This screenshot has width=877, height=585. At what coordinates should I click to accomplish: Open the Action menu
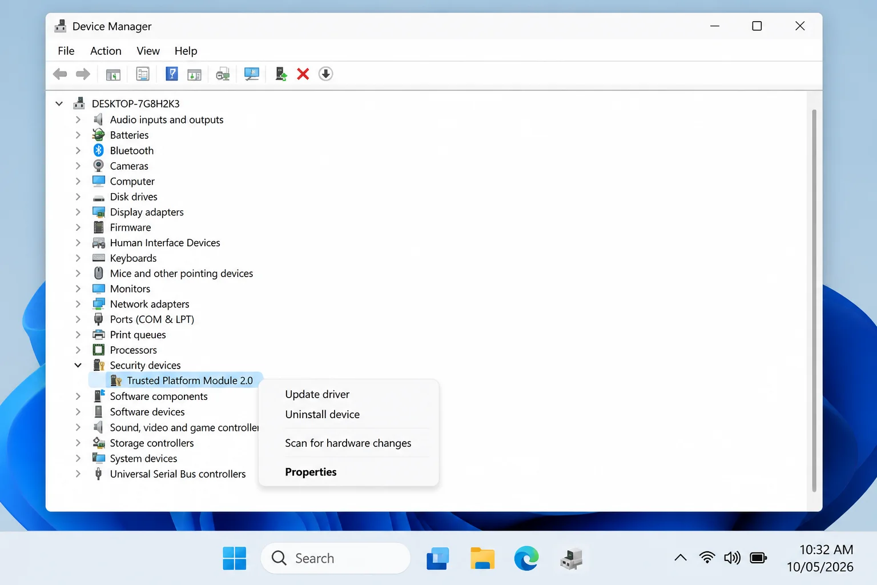(x=106, y=51)
